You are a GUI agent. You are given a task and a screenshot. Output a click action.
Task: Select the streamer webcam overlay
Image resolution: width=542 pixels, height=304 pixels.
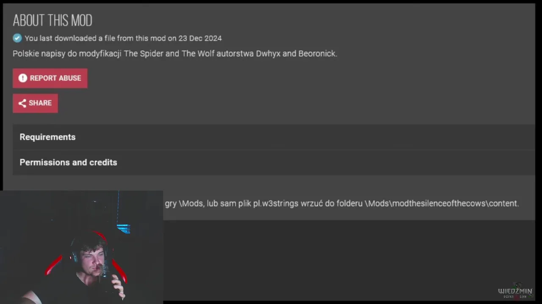(81, 247)
